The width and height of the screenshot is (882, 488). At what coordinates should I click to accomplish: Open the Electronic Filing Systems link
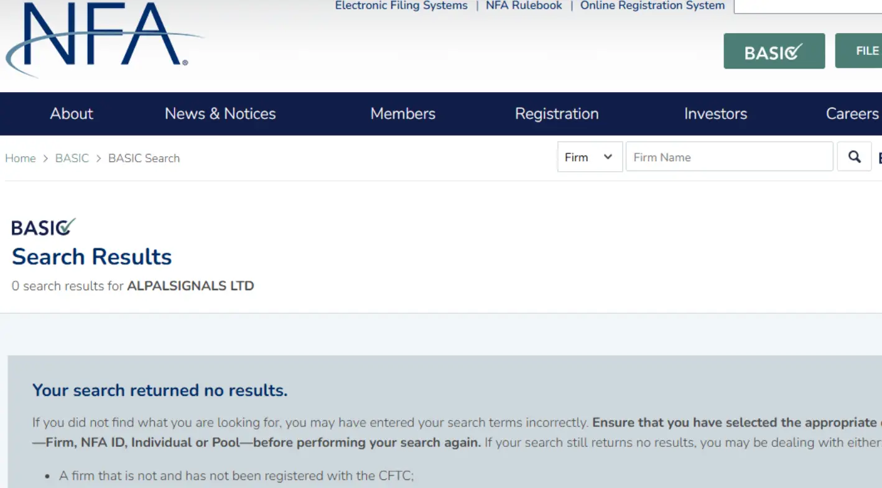click(x=401, y=6)
